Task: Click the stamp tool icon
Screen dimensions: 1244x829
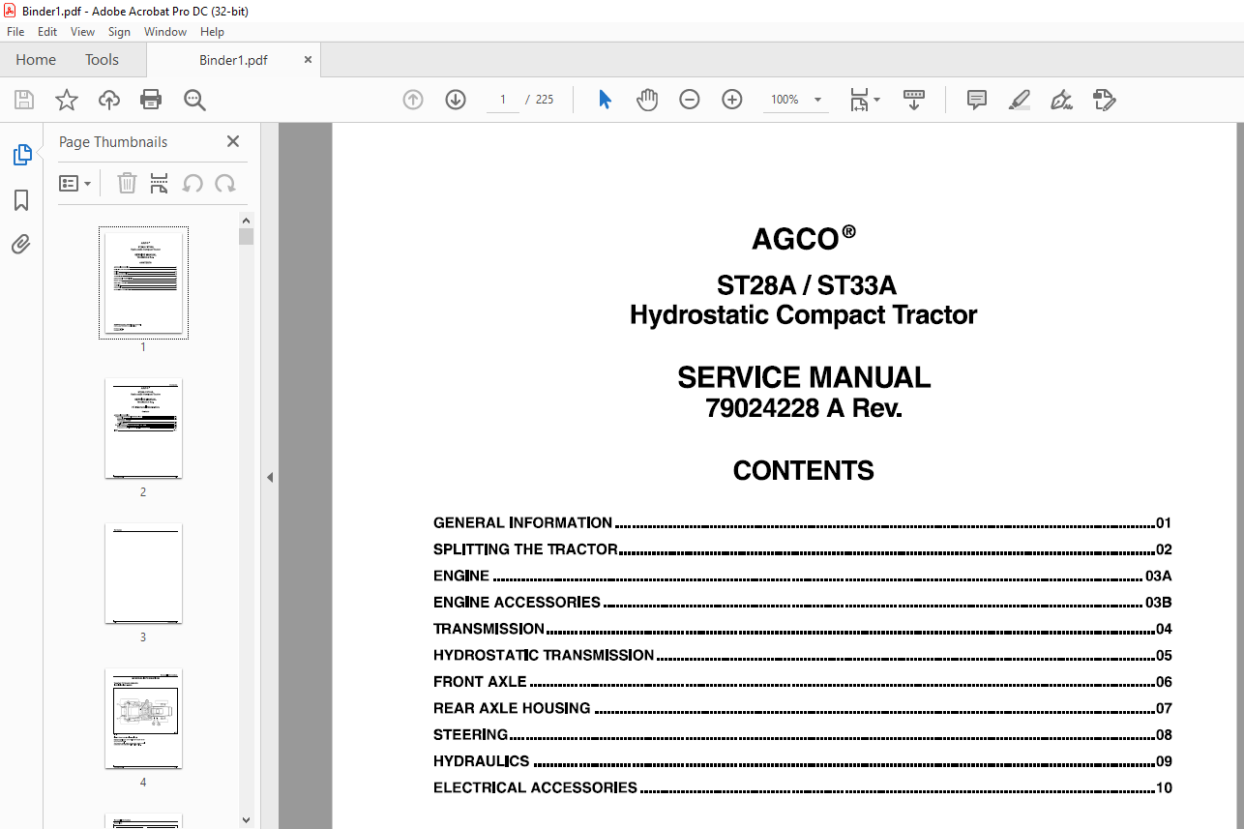Action: coord(1104,100)
